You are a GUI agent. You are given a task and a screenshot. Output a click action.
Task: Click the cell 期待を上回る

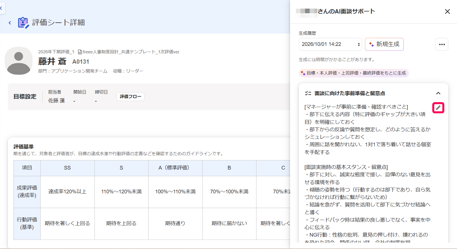point(121,223)
